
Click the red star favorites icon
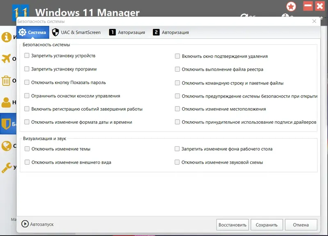[x=291, y=7]
